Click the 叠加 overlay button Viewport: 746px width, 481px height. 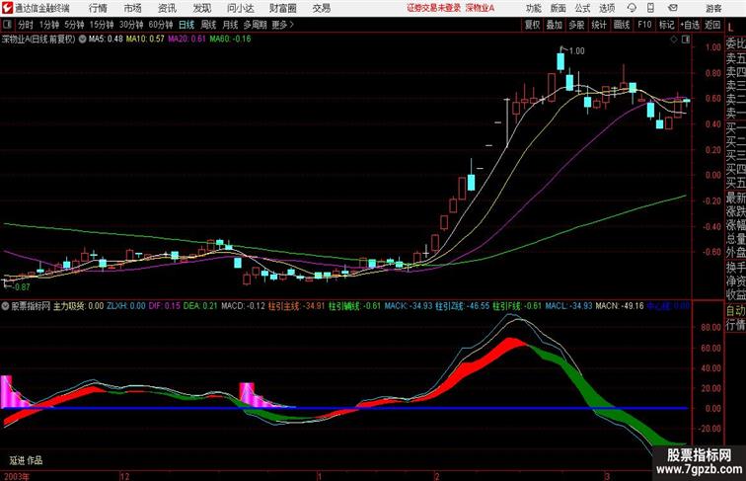[554, 25]
